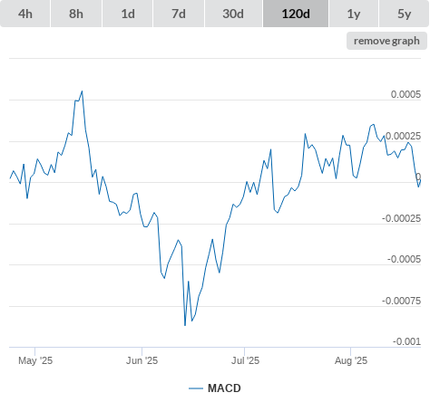430x412 pixels.
Task: Click the MACD lowest point in June
Action: click(185, 325)
